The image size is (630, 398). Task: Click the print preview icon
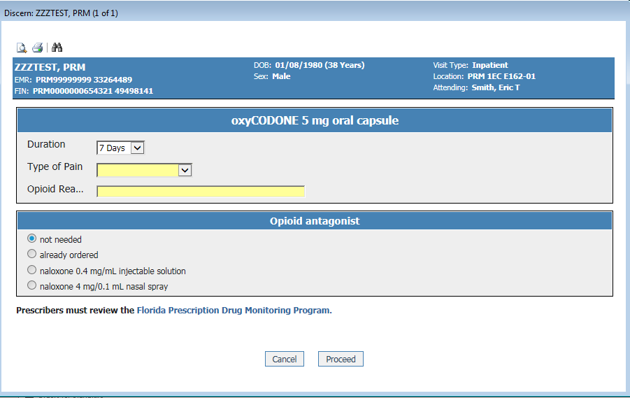point(21,48)
